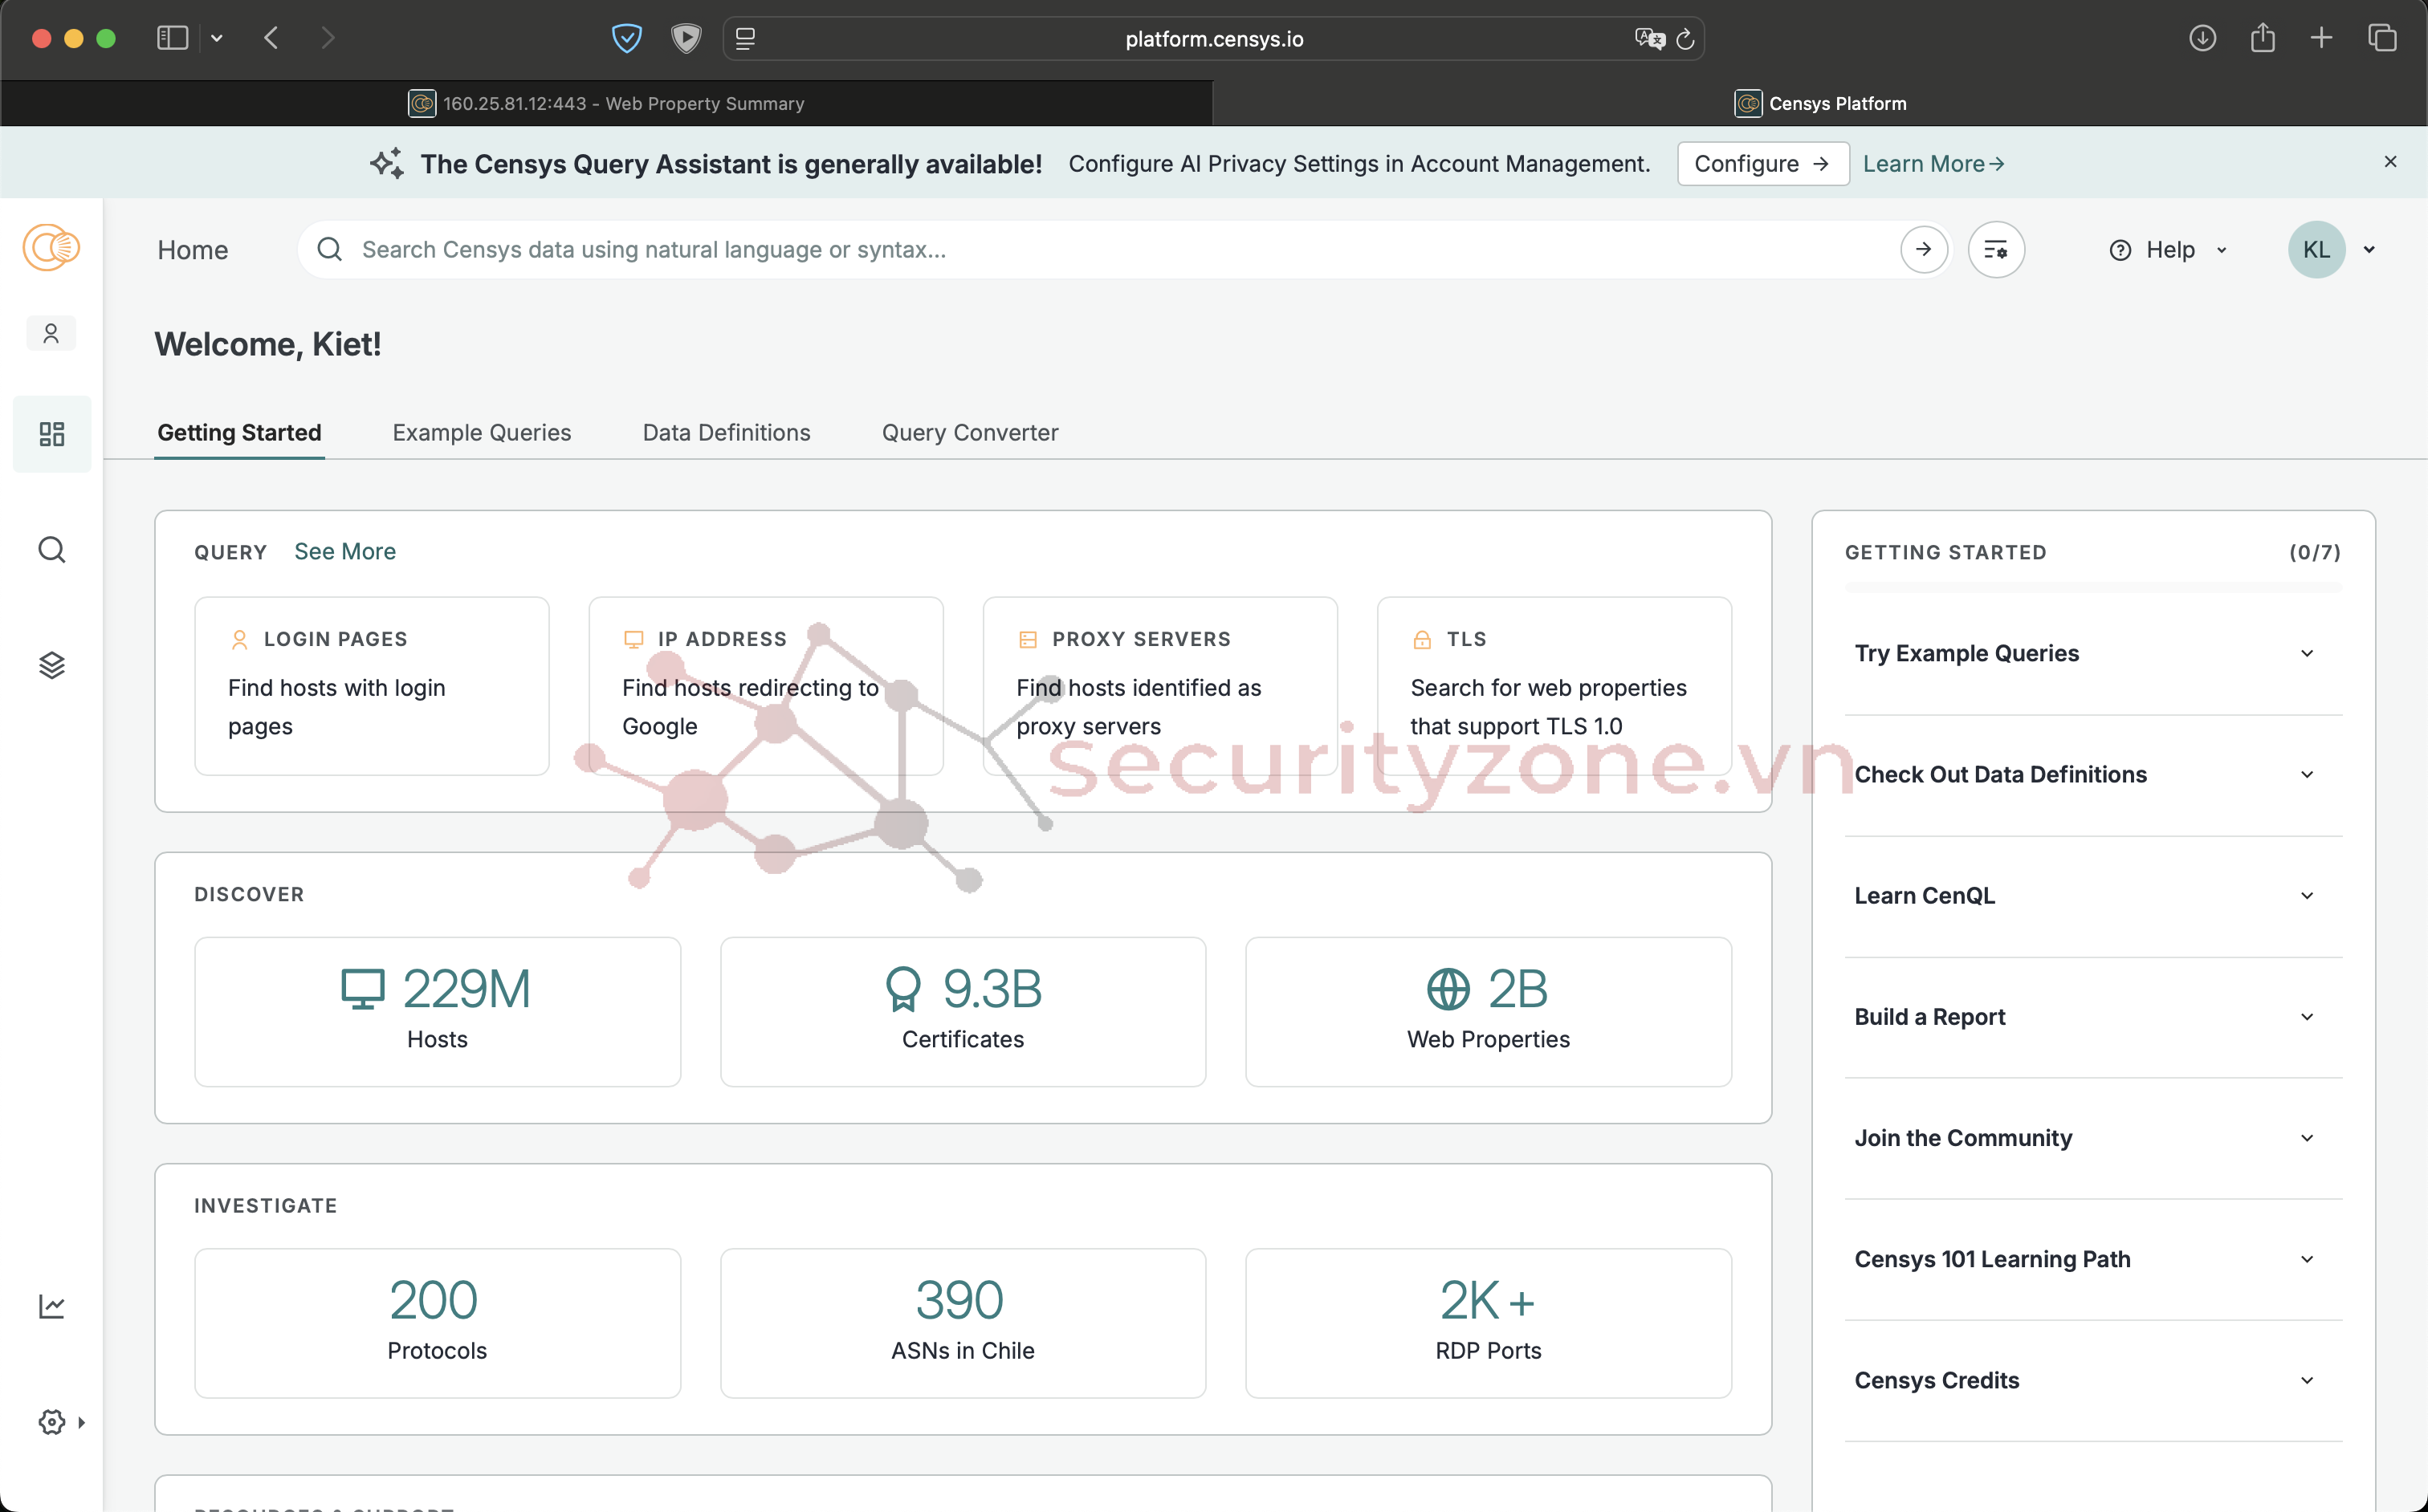Click the gray shield play extension icon
This screenshot has height=1512, width=2428.
pos(685,39)
